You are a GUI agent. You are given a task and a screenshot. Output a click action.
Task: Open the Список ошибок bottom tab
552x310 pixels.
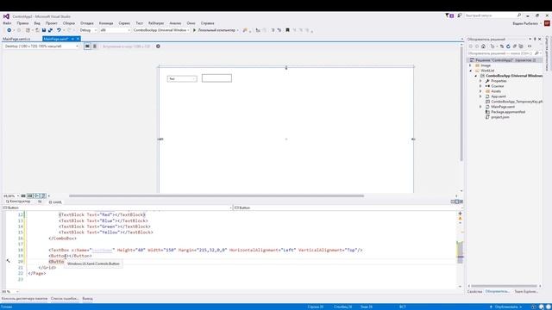point(65,299)
